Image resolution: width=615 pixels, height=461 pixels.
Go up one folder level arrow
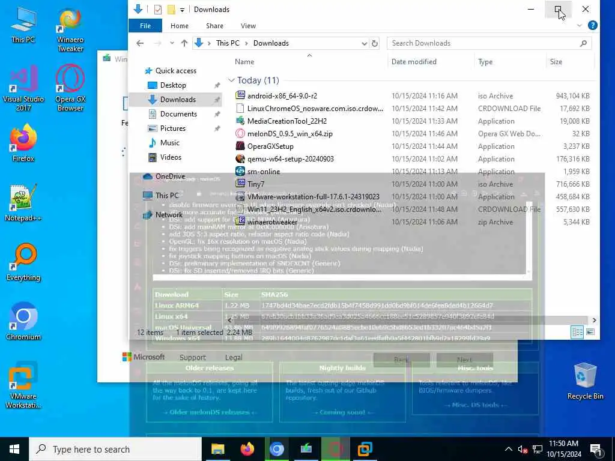coord(184,43)
